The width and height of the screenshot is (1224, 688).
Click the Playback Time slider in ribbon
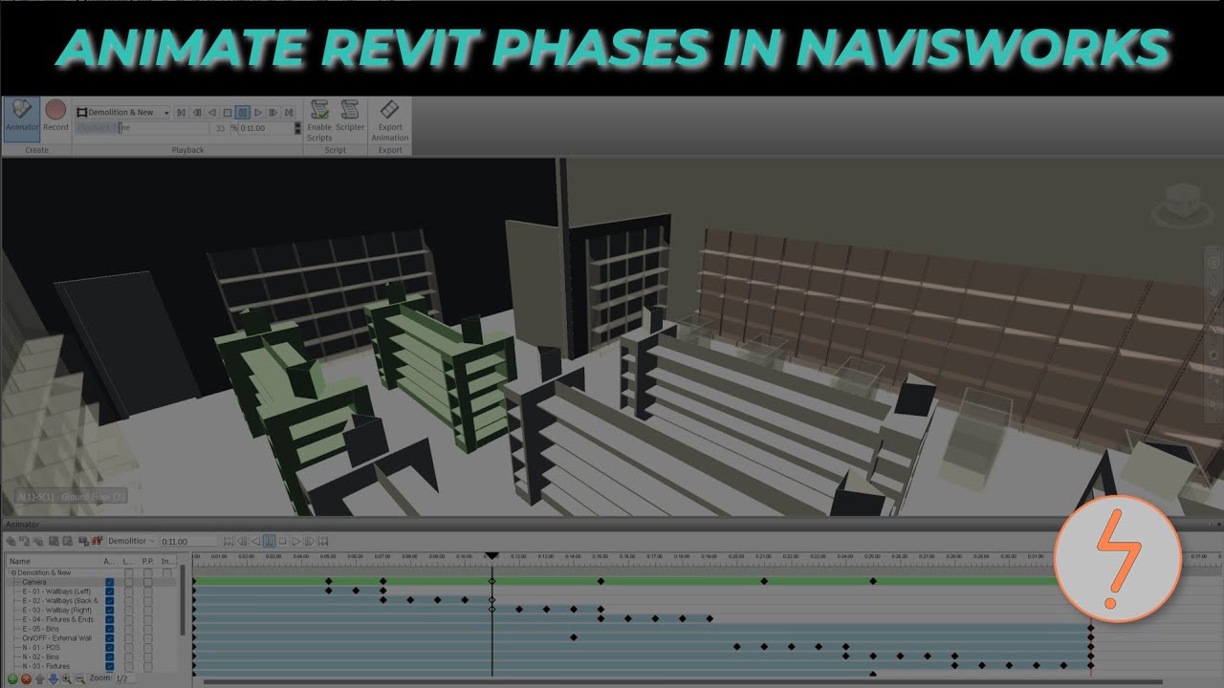142,128
